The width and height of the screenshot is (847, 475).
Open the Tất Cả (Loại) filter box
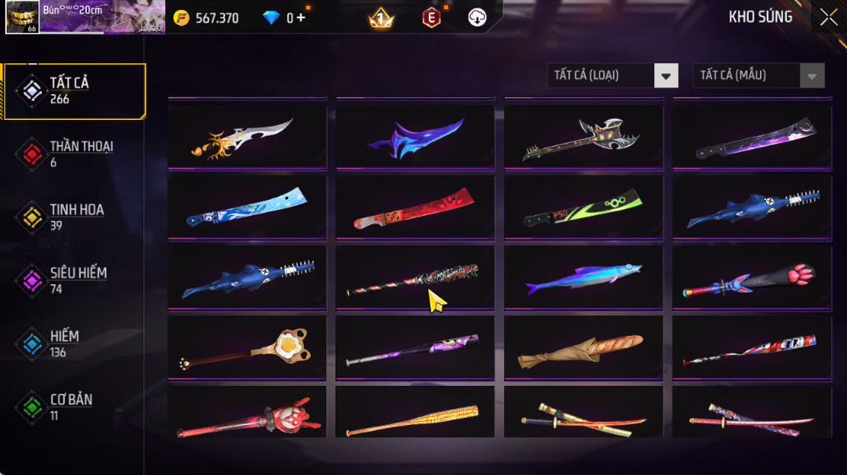613,76
